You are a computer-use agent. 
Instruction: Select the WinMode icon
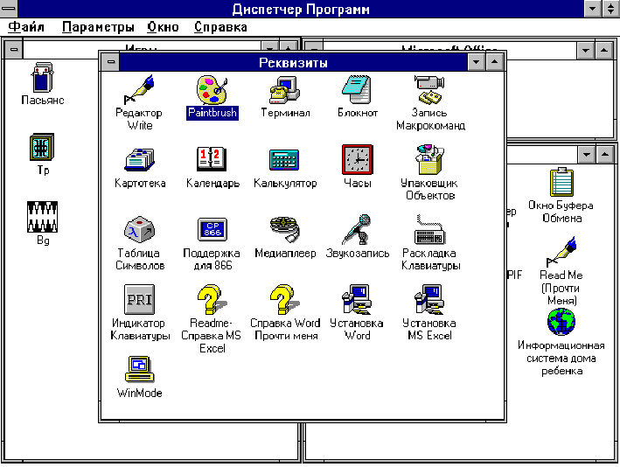(139, 369)
